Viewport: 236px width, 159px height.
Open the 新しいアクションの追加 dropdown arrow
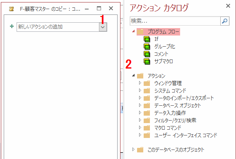tap(103, 27)
